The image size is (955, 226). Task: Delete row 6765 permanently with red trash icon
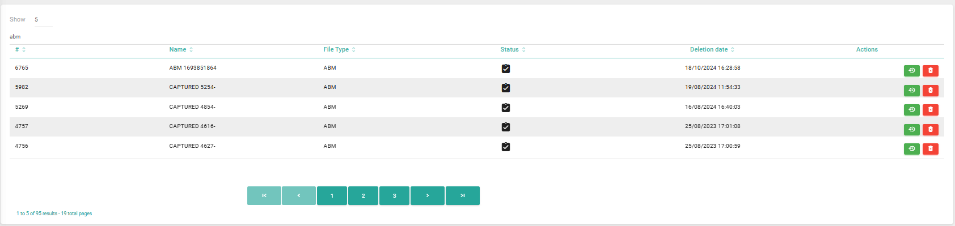click(x=930, y=71)
